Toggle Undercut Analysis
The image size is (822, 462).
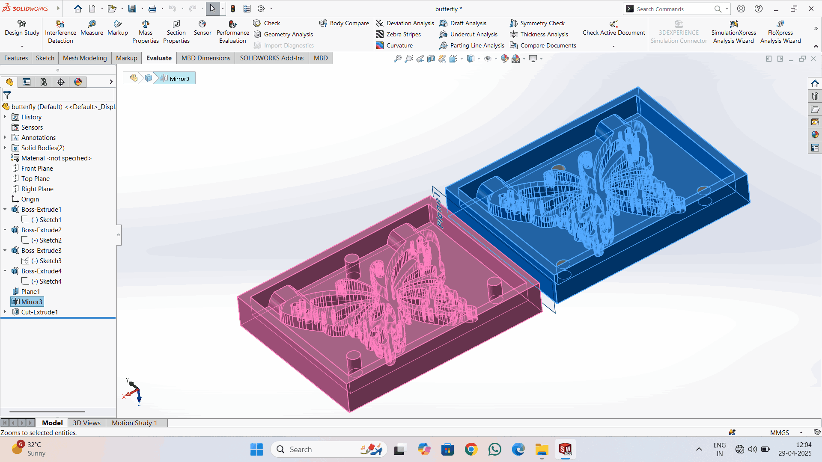(468, 34)
